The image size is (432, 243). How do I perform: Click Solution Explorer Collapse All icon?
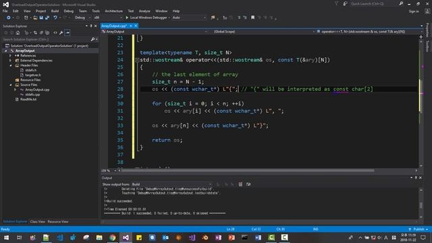tap(41, 33)
